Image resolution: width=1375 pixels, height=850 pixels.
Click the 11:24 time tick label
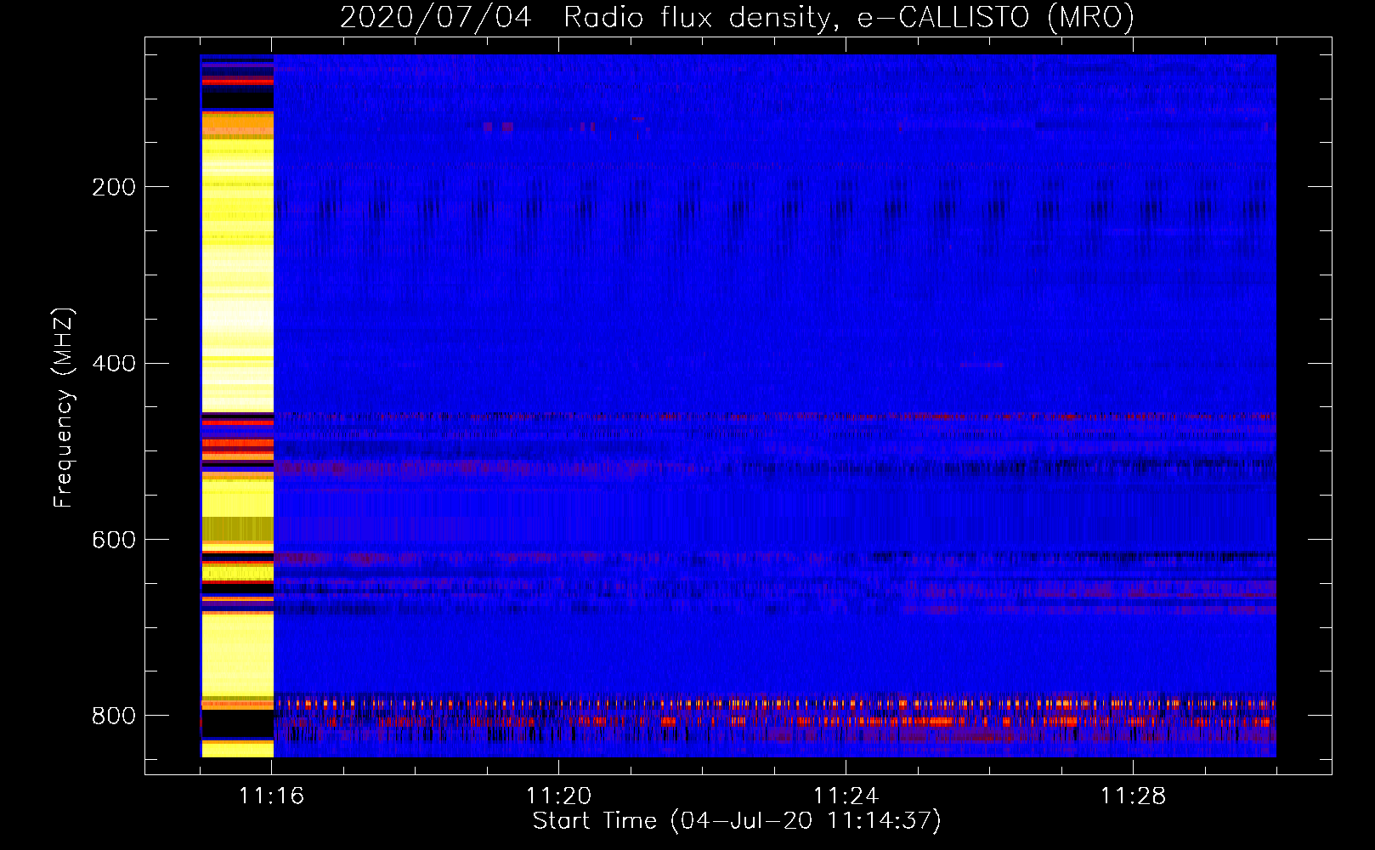click(846, 796)
